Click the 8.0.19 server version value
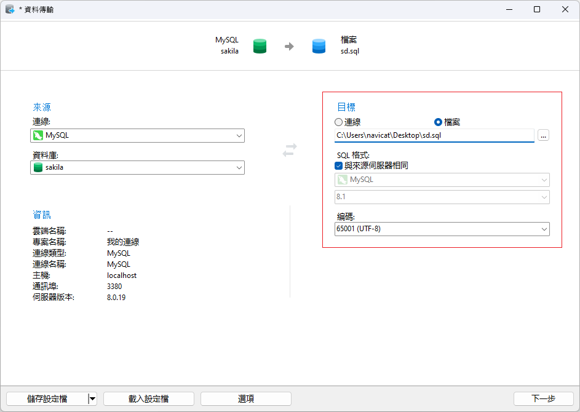 click(x=116, y=298)
